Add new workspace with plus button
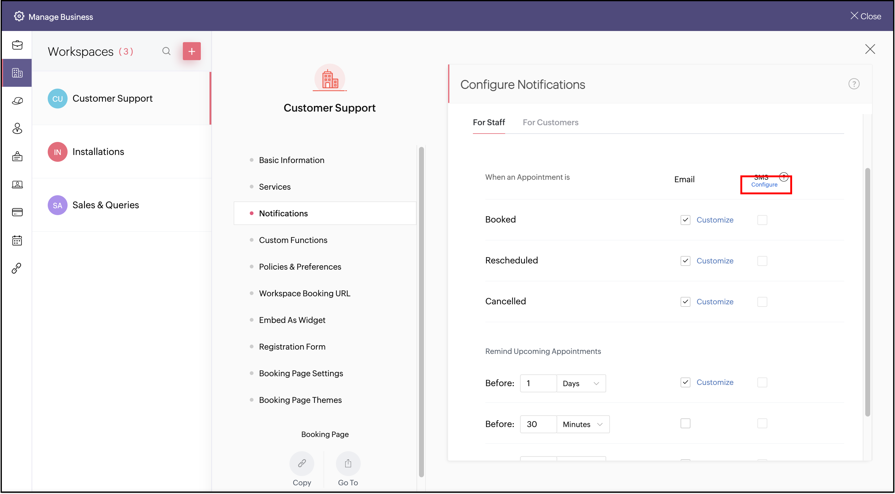 (x=192, y=51)
